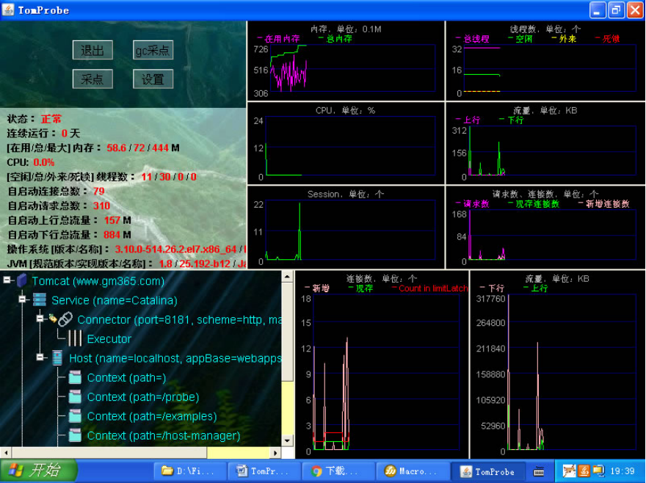Select Connector (port=8181) tree item

179,320
